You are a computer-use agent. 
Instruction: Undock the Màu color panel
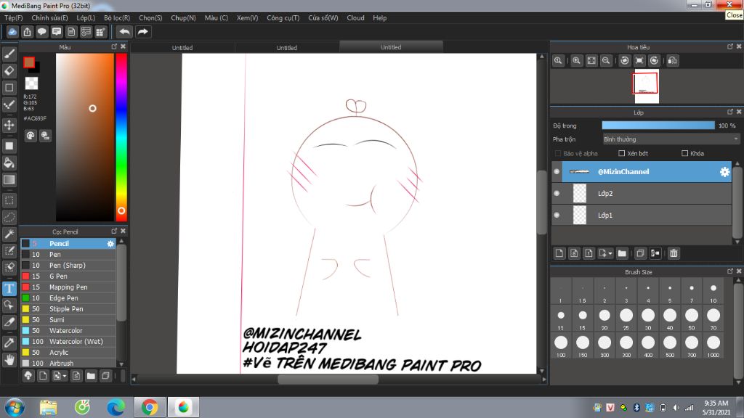click(114, 46)
